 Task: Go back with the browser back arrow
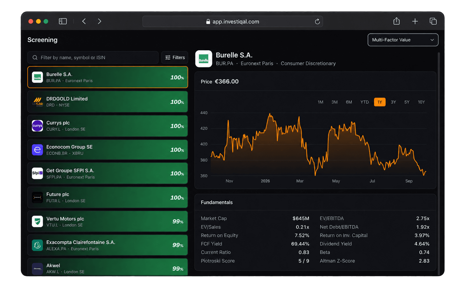[x=84, y=21]
